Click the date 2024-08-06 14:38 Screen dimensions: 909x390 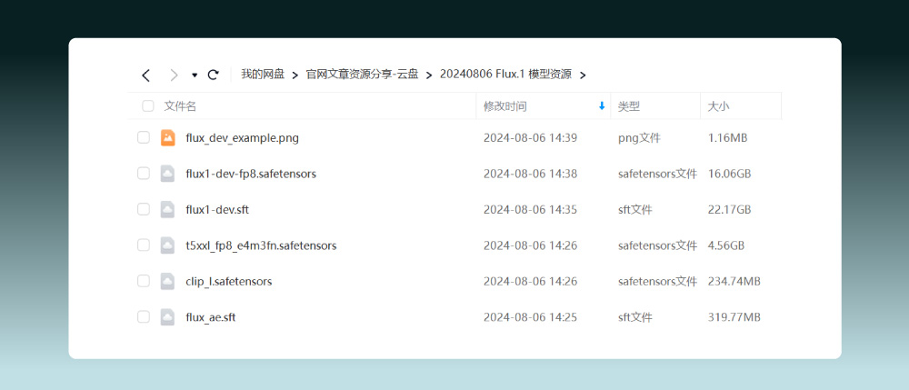pyautogui.click(x=531, y=174)
